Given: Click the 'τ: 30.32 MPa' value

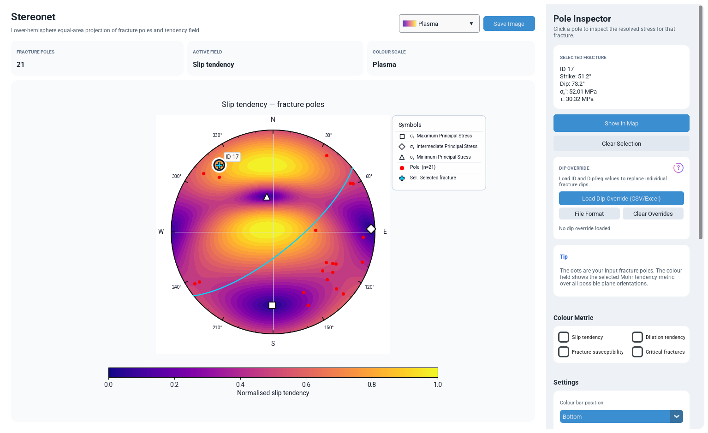Looking at the screenshot, I should coord(577,99).
